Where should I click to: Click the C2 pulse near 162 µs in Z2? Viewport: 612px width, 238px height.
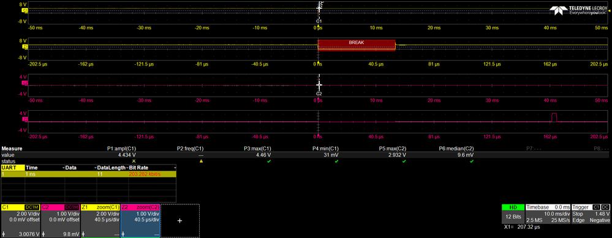tap(554, 117)
